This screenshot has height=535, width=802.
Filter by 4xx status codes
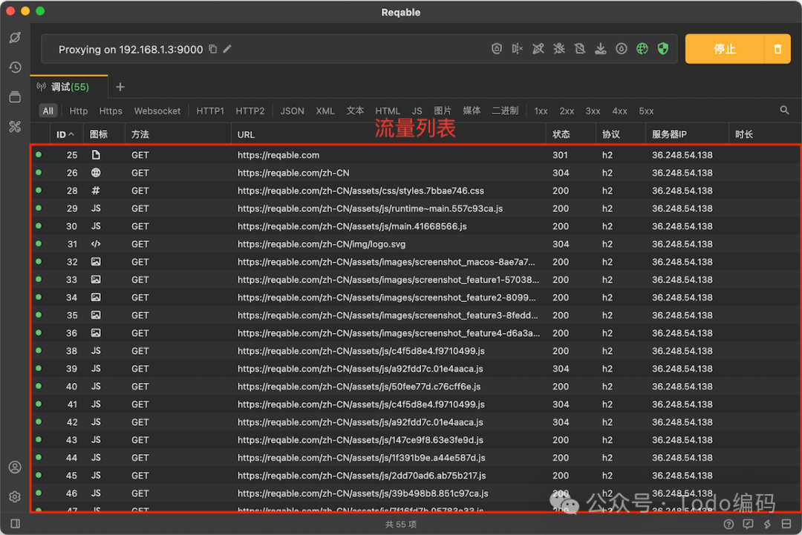pos(619,111)
